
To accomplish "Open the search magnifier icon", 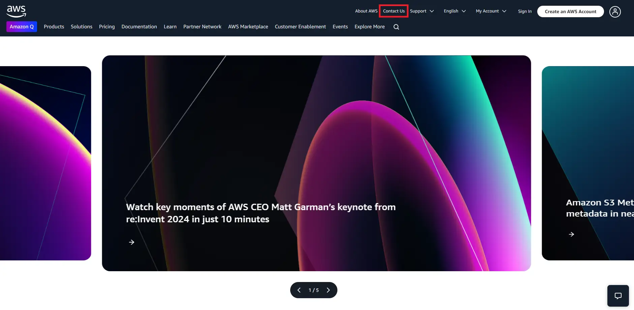I will 396,27.
